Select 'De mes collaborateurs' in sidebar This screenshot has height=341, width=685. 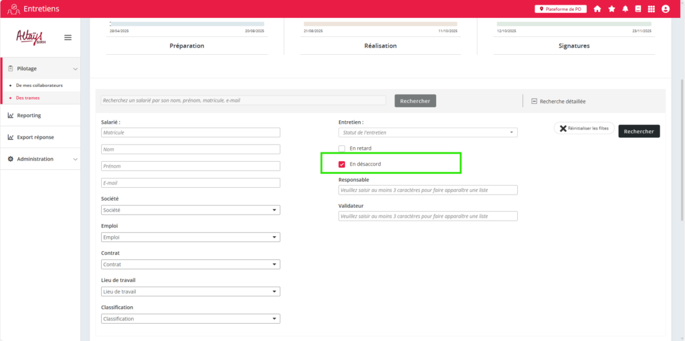coord(39,86)
